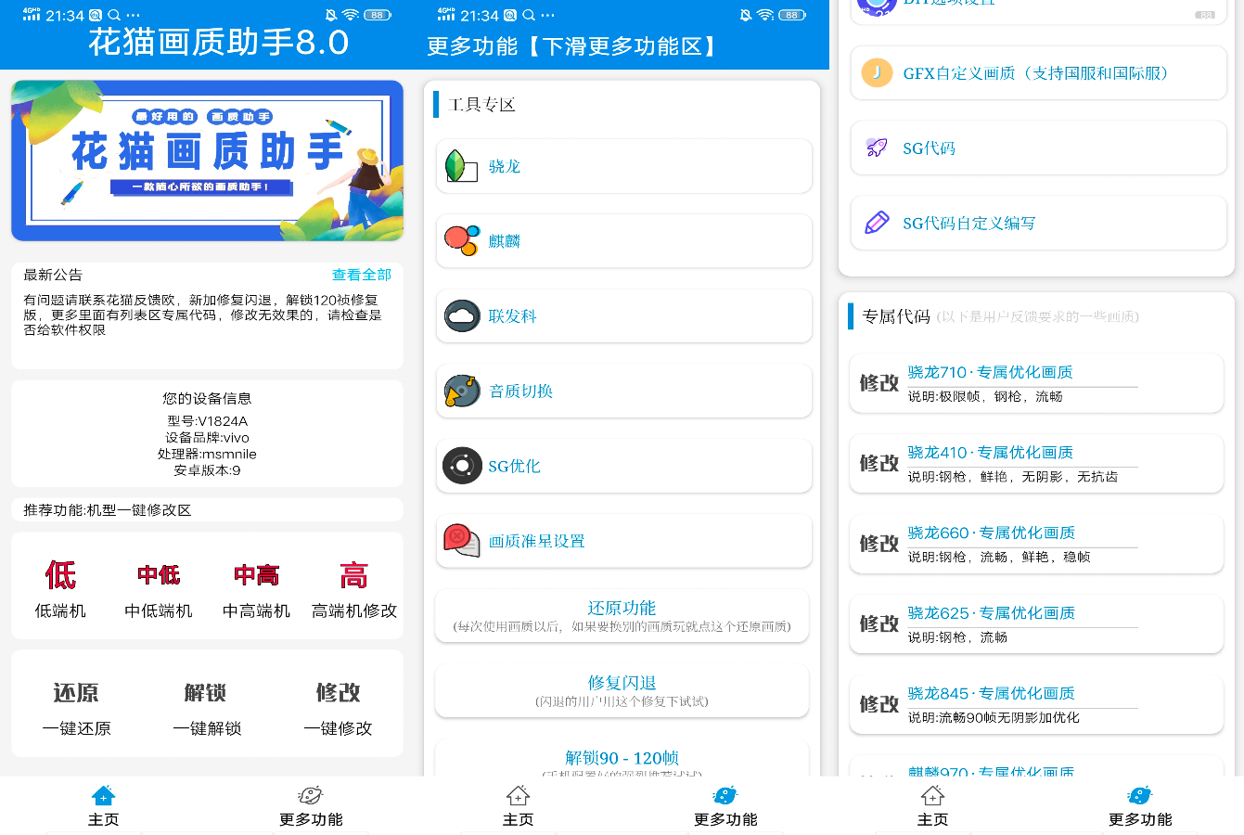This screenshot has width=1244, height=835.
Task: Tap the Wi-Fi icon in middle status bar
Action: [764, 15]
